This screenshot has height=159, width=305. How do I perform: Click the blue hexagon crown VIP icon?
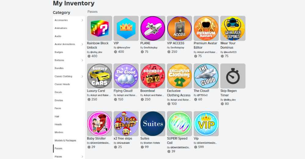(126, 28)
